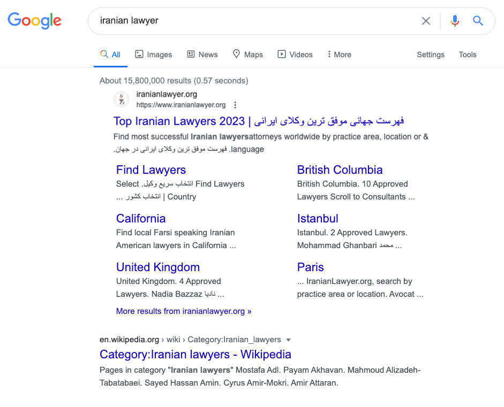
Task: Expand dropdown arrow beside Wikipedia breadcrumb
Action: (288, 340)
